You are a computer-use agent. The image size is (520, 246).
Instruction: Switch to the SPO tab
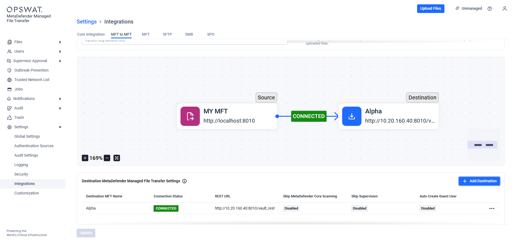[x=211, y=34]
